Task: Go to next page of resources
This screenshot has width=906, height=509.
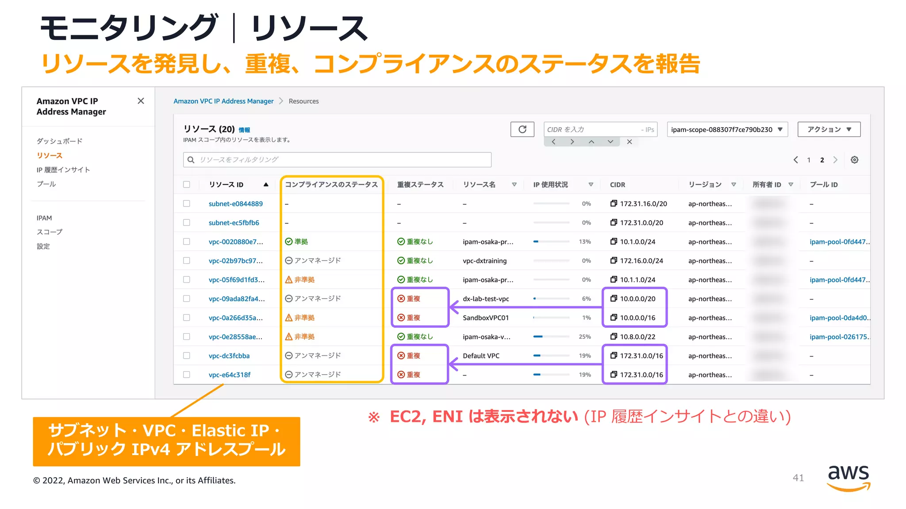Action: pyautogui.click(x=835, y=160)
